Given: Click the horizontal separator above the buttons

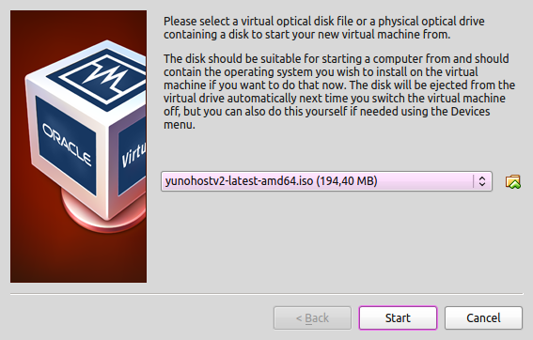Looking at the screenshot, I should pyautogui.click(x=267, y=293).
